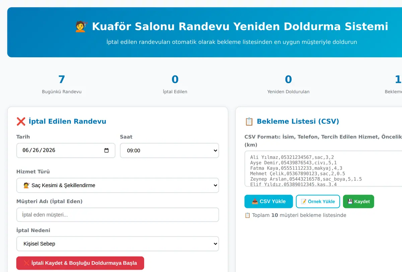Image resolution: width=402 pixels, height=272 pixels.
Task: Click the Zeynep Arslan CSV row
Action: 306,179
